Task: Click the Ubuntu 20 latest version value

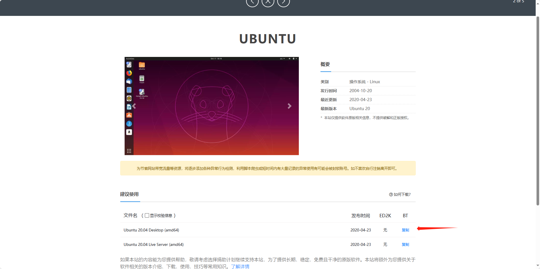Action: coord(360,109)
